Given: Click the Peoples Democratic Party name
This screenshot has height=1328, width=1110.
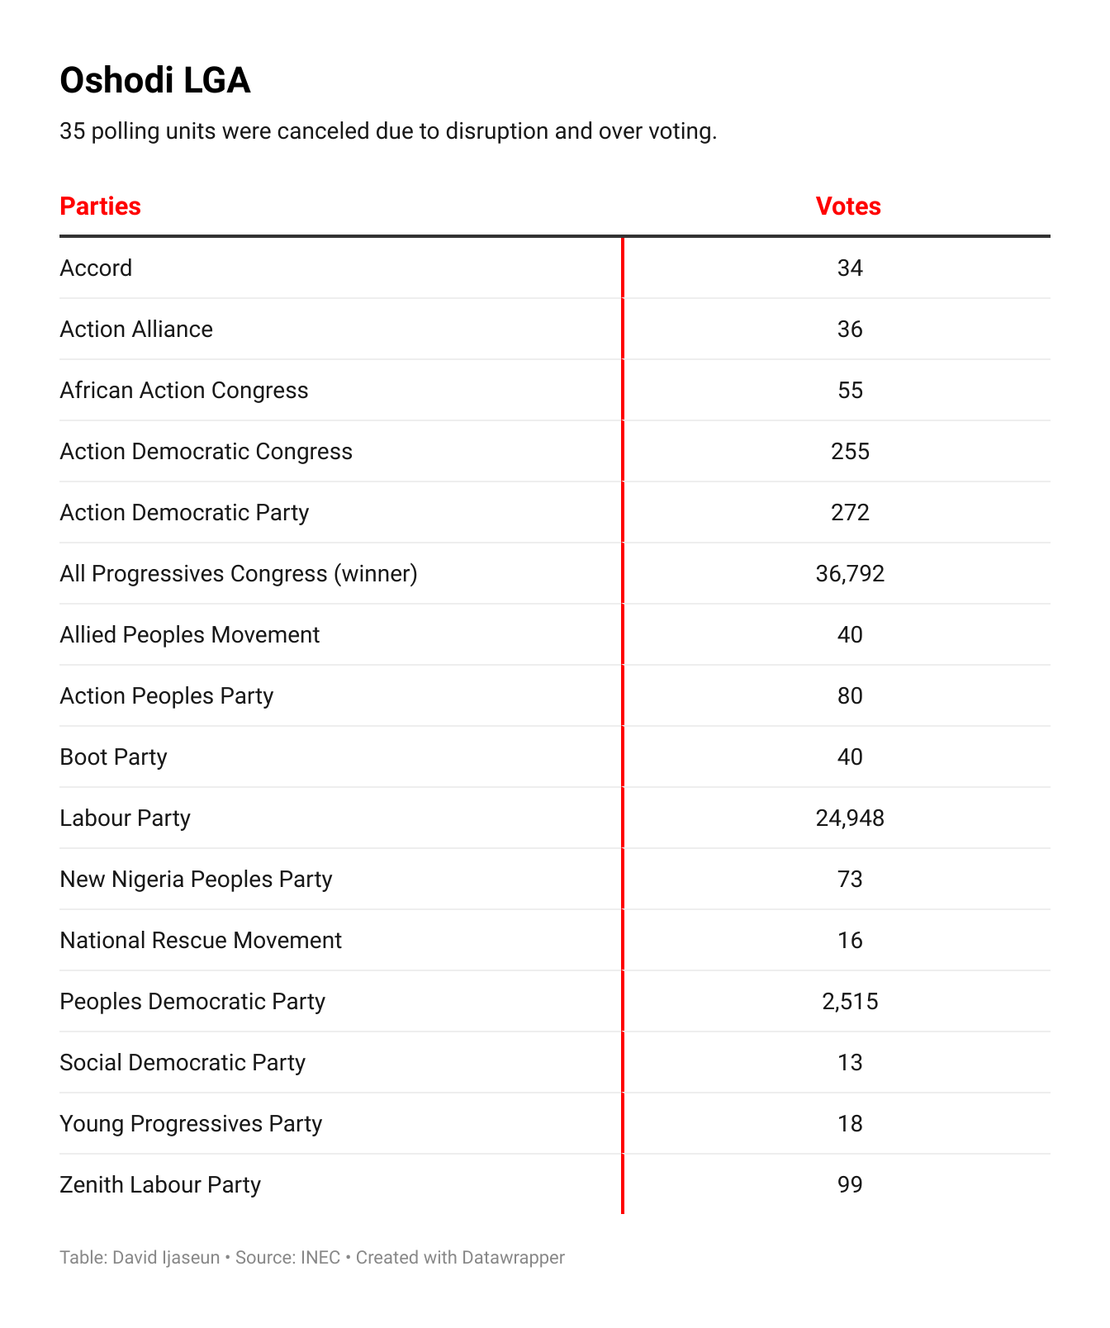Looking at the screenshot, I should [192, 1001].
